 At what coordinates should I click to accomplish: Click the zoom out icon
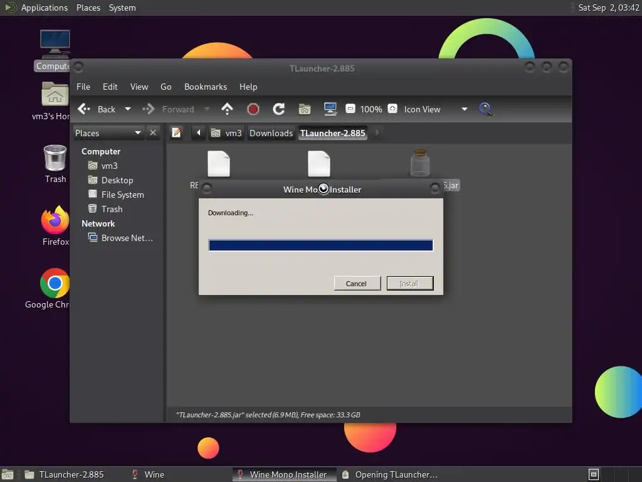[x=350, y=109]
